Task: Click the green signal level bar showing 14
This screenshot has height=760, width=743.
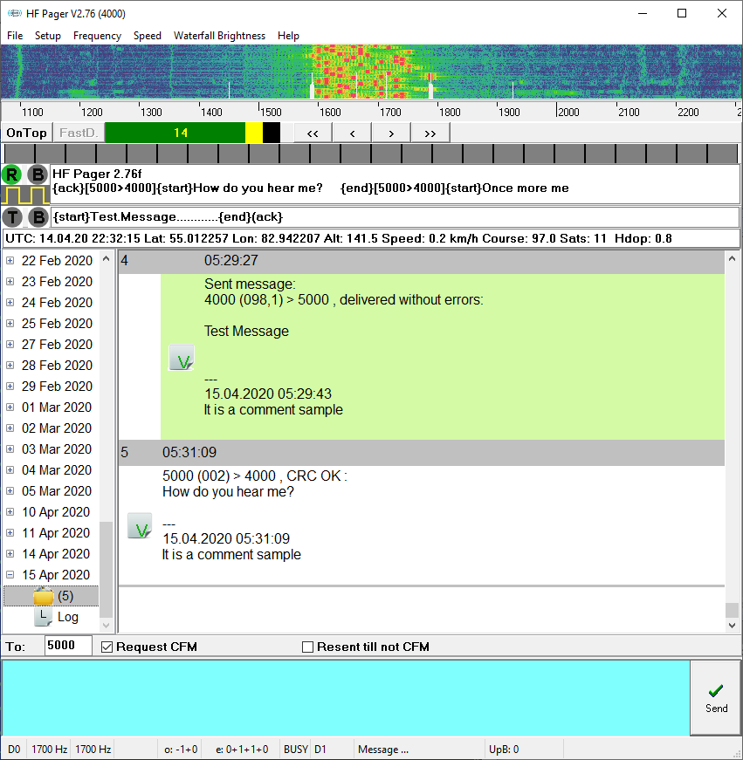Action: (x=175, y=133)
